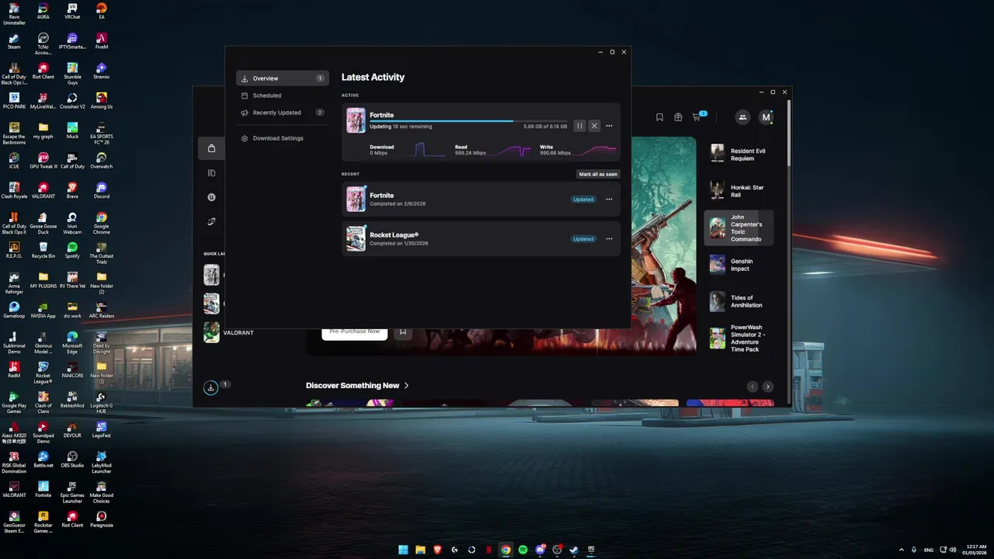Open VRChat desktop shortcut
This screenshot has height=559, width=994.
pos(72,11)
